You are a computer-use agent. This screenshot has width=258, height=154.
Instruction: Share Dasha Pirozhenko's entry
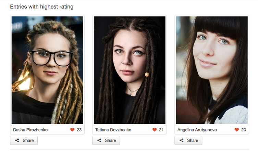24,140
